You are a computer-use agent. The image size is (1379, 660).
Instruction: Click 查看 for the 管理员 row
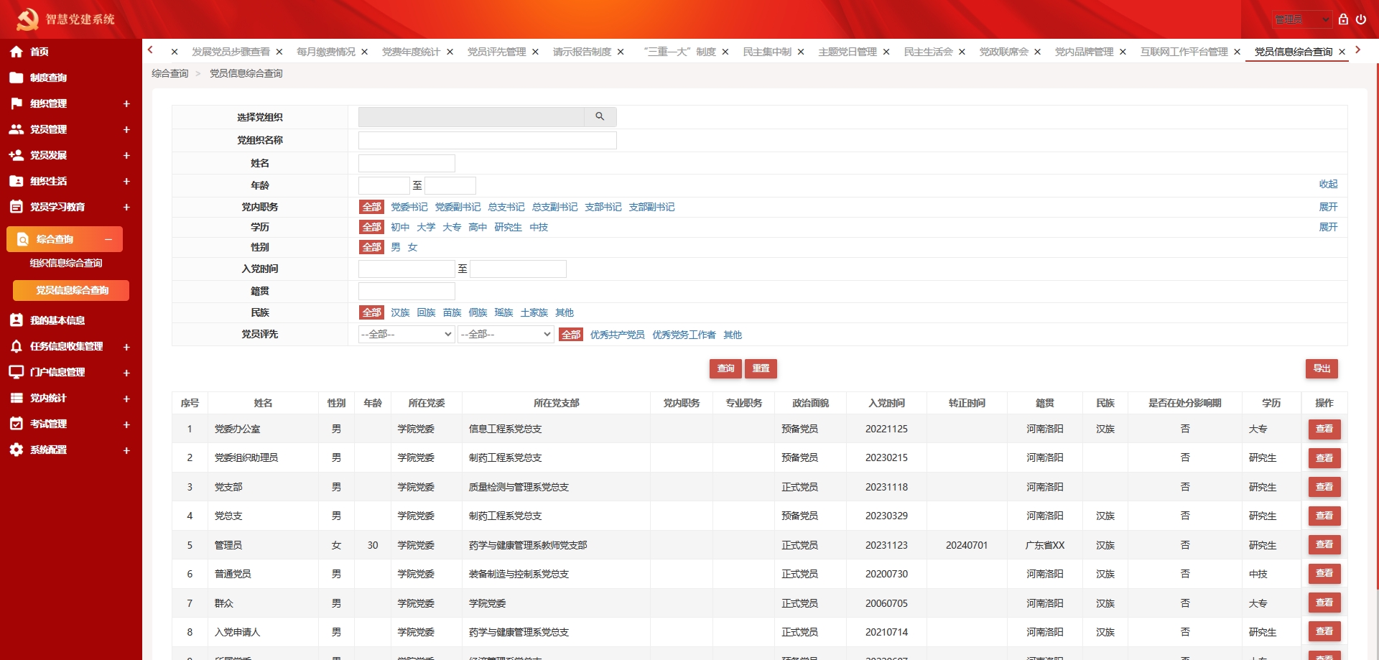click(1324, 544)
